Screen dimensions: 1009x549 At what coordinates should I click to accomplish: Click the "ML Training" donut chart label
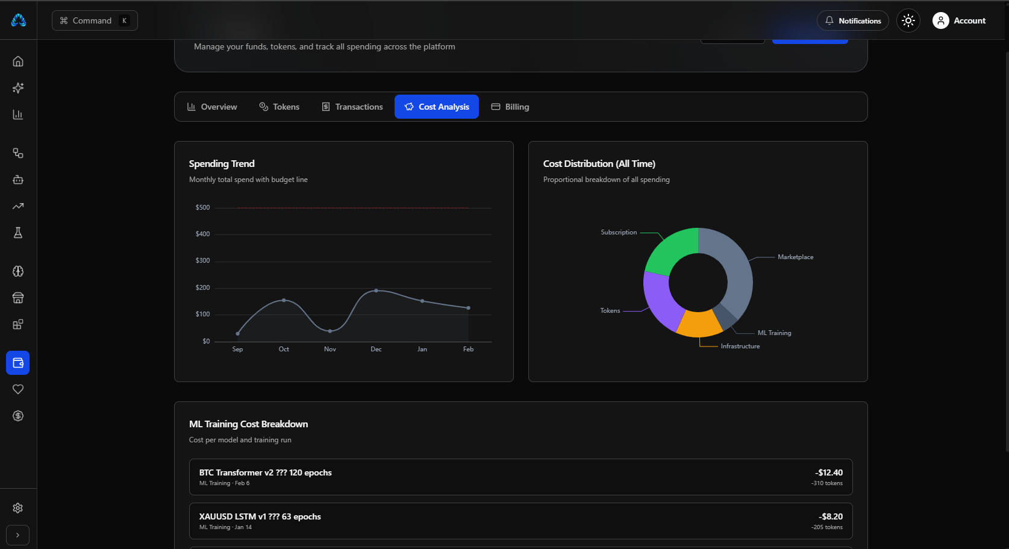[x=775, y=333]
